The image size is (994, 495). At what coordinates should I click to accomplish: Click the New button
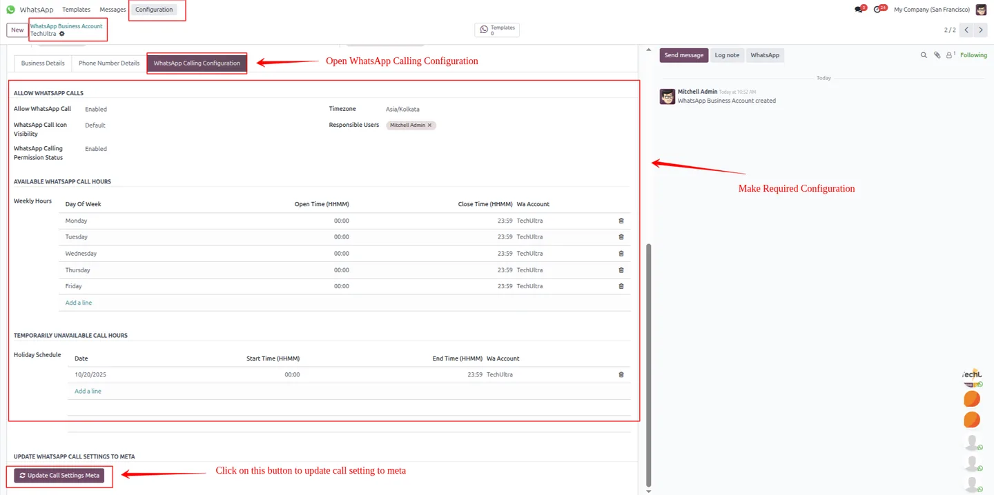(17, 30)
